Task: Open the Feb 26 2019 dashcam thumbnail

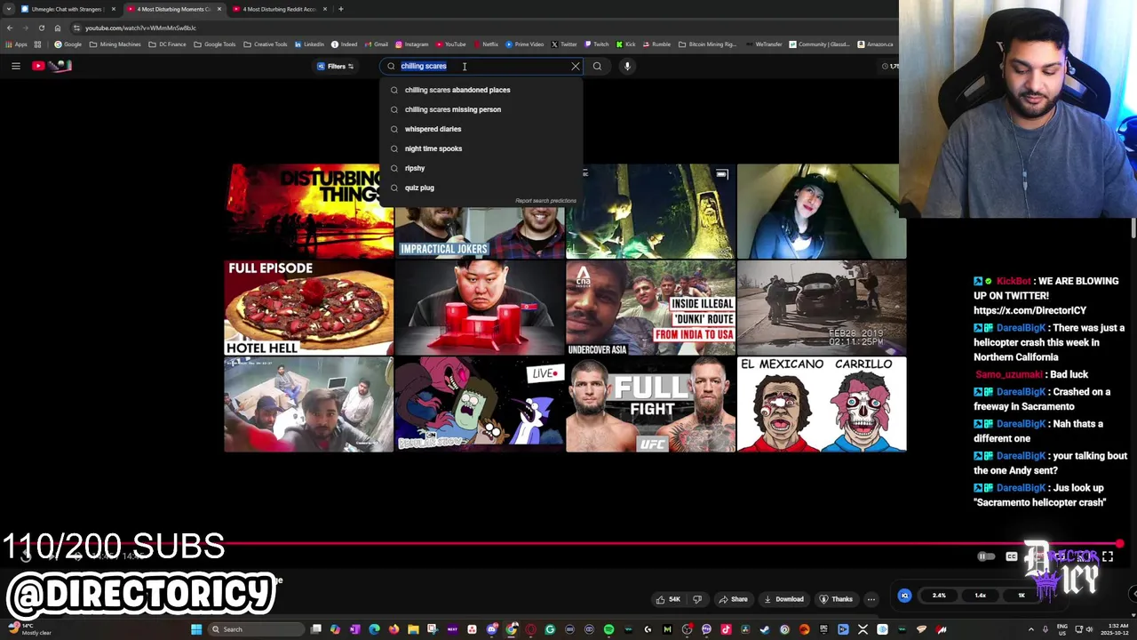Action: (822, 308)
